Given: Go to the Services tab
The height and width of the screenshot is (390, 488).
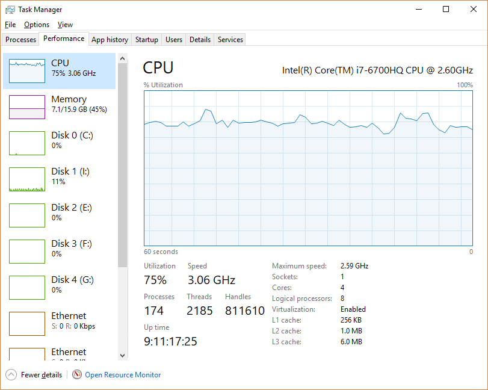Looking at the screenshot, I should [x=230, y=40].
